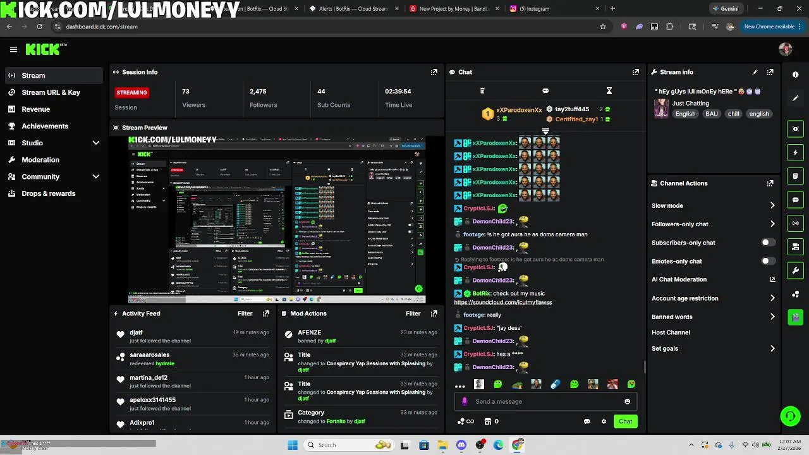The image size is (809, 455).
Task: Pop out the Stream info panel
Action: tap(770, 72)
